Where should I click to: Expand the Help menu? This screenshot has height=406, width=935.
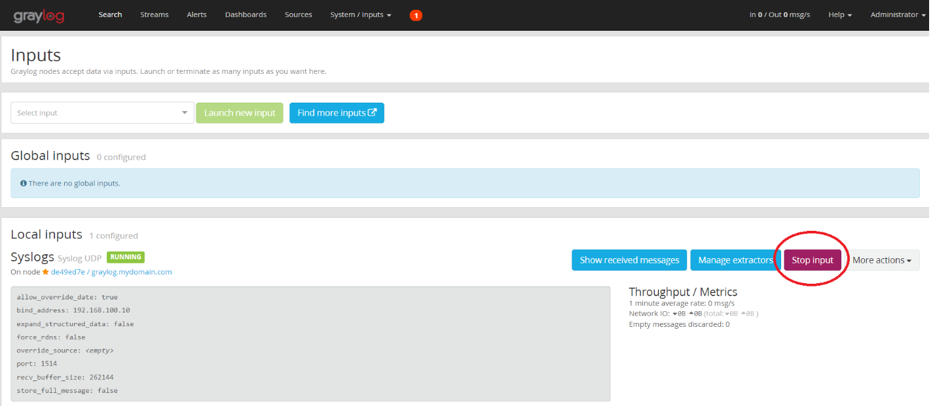coord(840,14)
